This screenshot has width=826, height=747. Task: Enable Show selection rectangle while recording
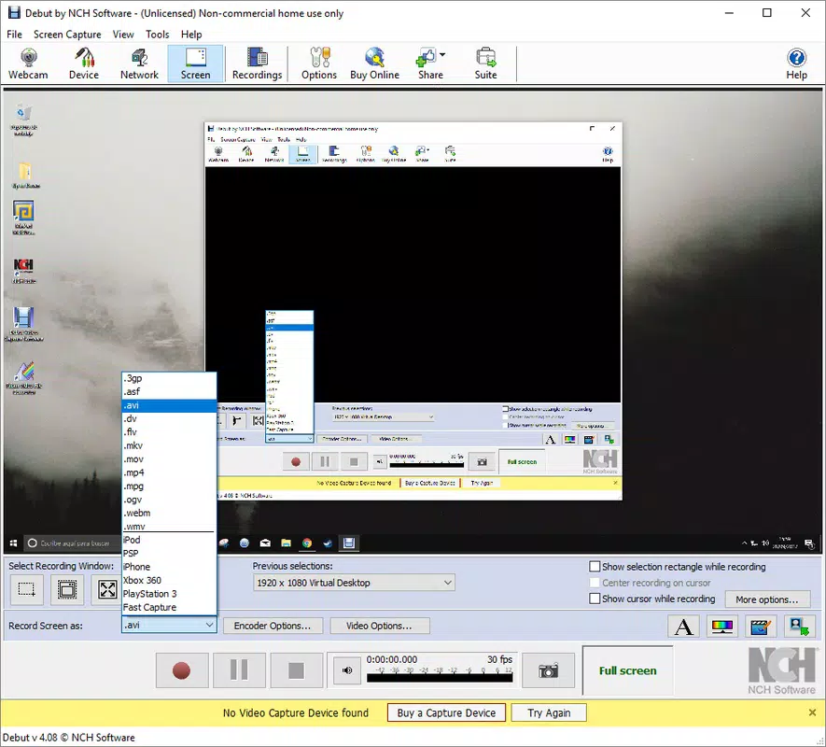point(595,567)
